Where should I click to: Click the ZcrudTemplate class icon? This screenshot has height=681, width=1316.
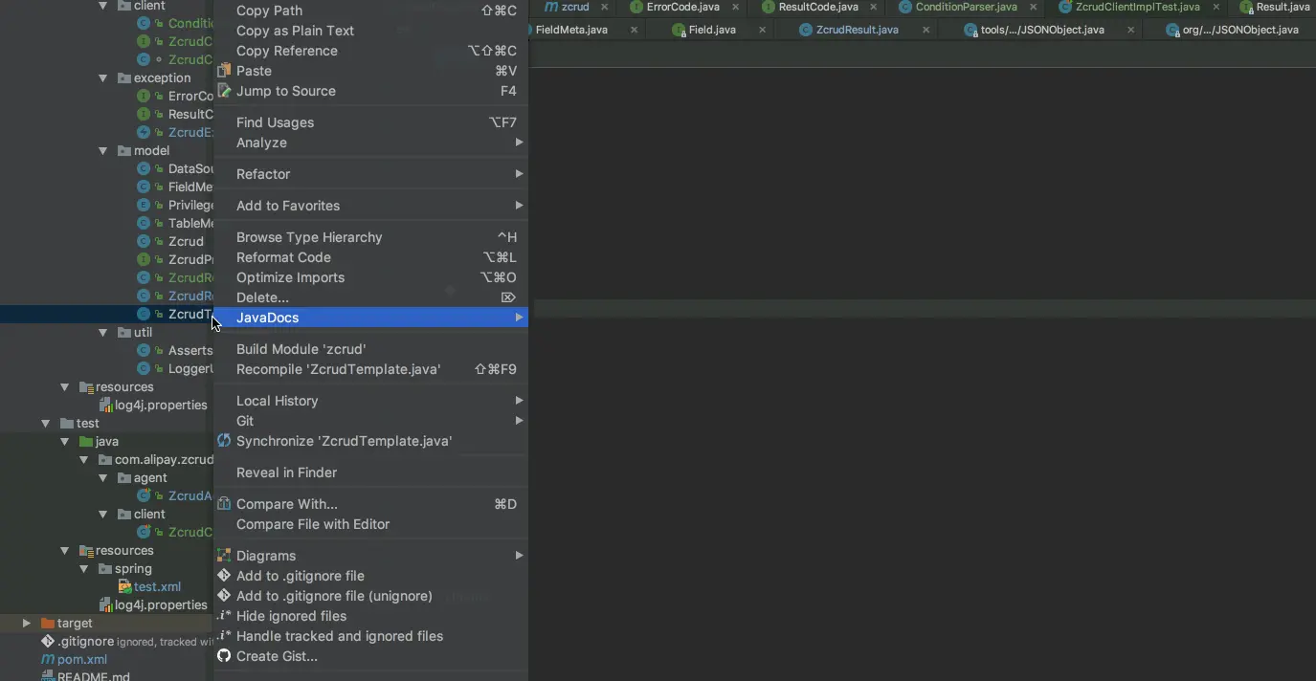pos(144,314)
